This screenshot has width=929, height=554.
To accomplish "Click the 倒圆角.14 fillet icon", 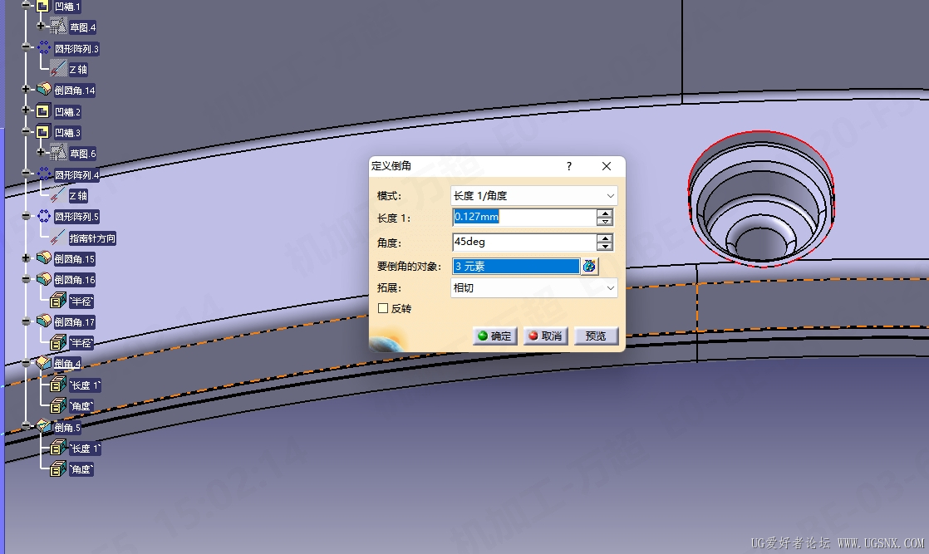I will click(x=44, y=90).
